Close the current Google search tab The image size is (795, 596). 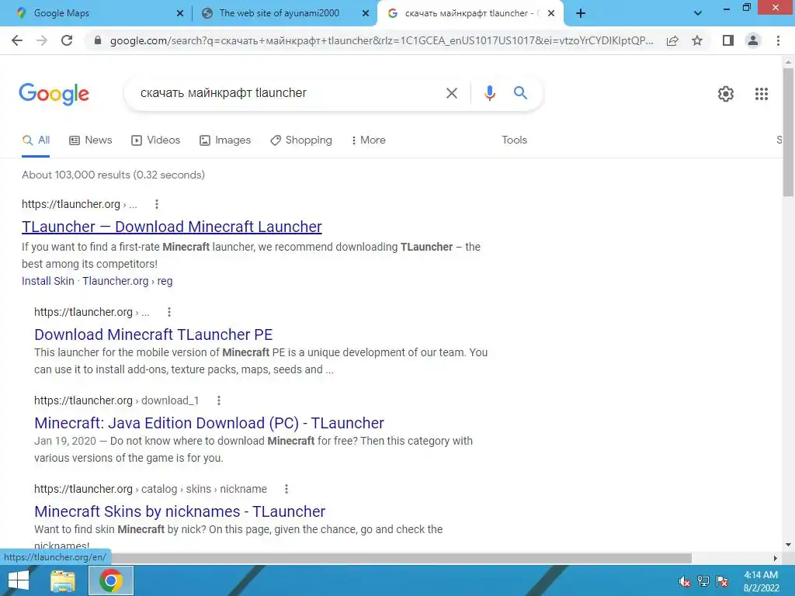pyautogui.click(x=551, y=14)
